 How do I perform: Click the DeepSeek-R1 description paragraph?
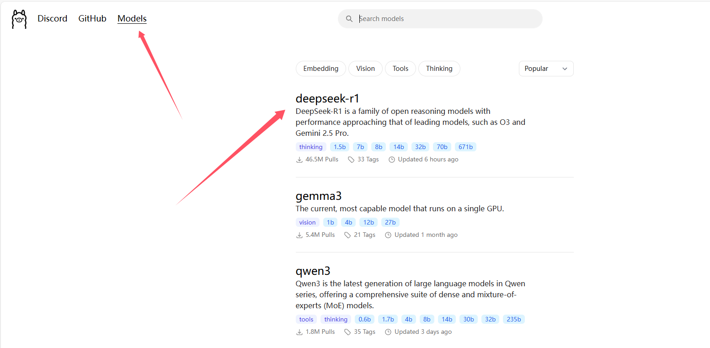click(x=411, y=122)
